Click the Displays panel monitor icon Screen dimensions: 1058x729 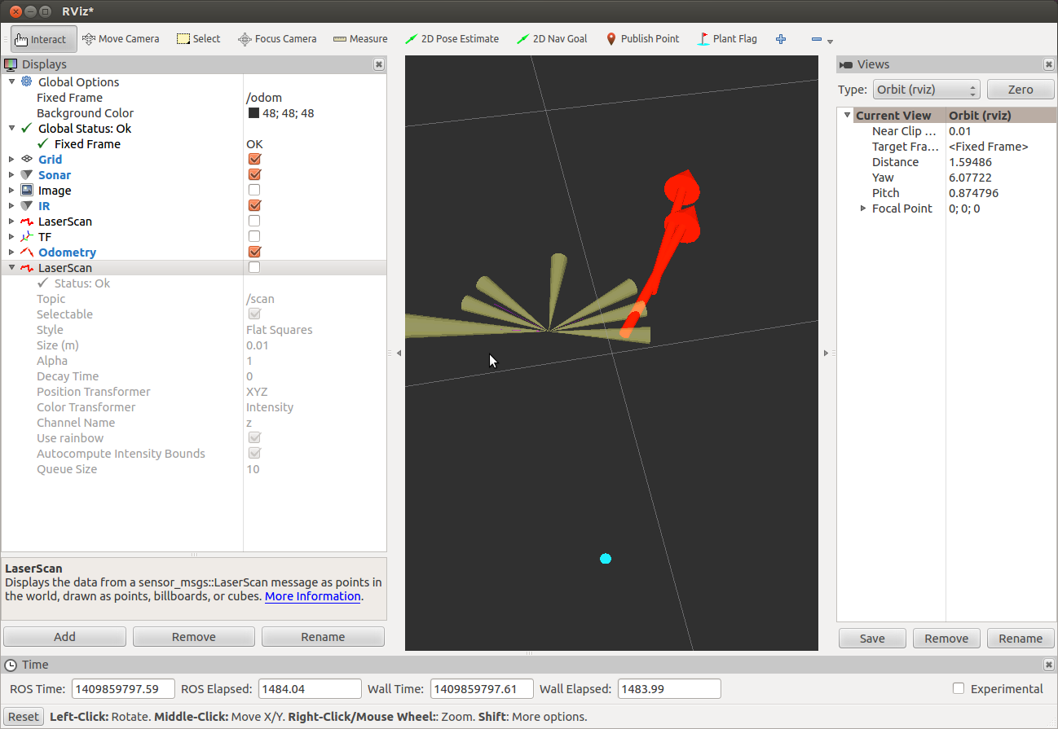pyautogui.click(x=11, y=64)
